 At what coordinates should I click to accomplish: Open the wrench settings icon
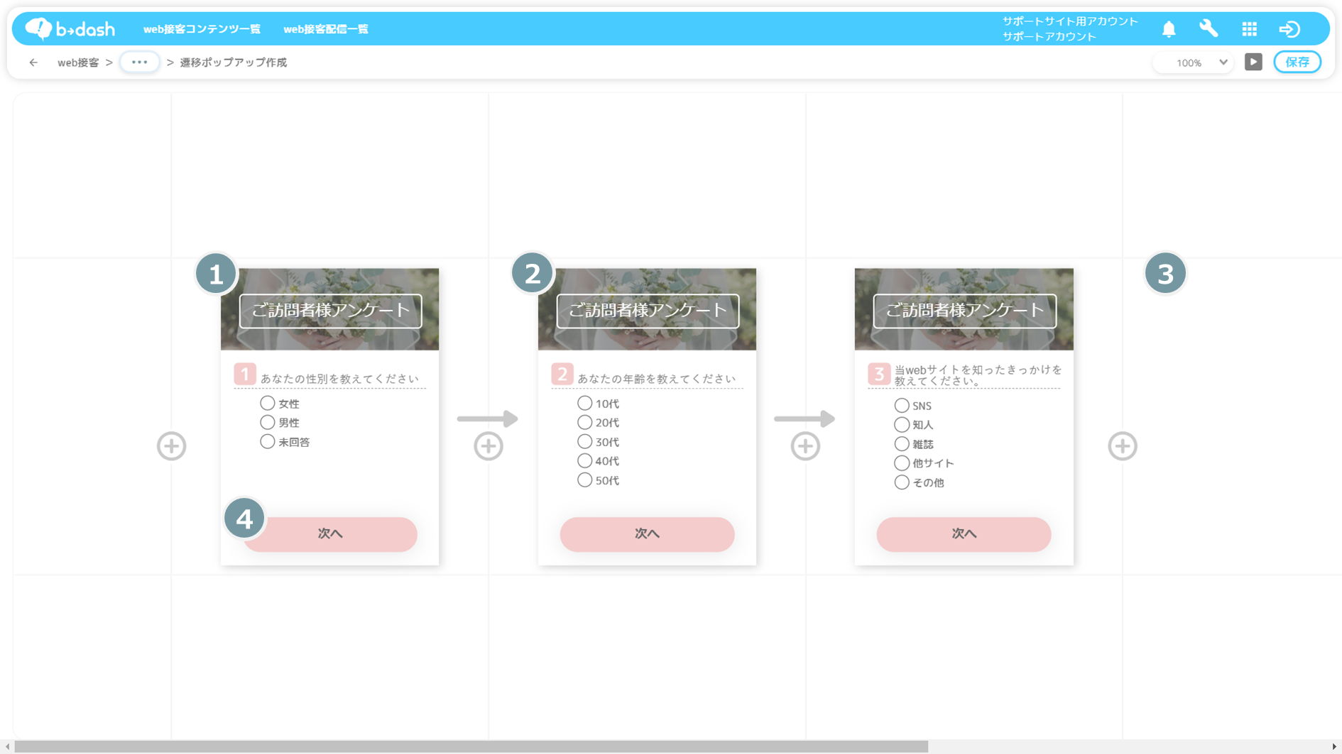[x=1209, y=28]
